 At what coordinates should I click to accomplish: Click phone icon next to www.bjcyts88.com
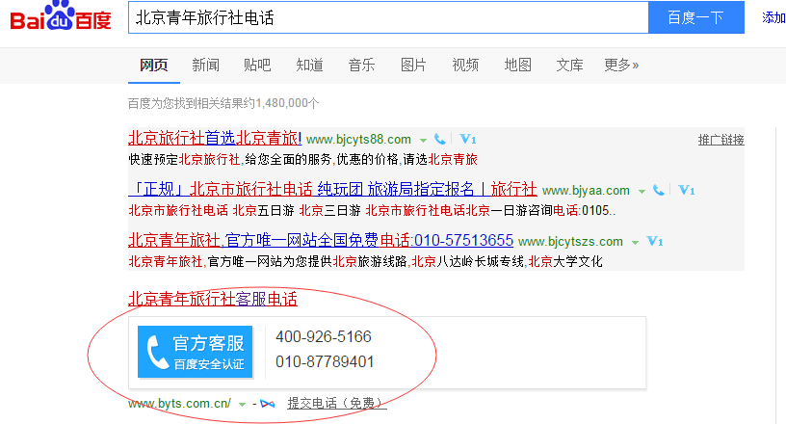[440, 140]
